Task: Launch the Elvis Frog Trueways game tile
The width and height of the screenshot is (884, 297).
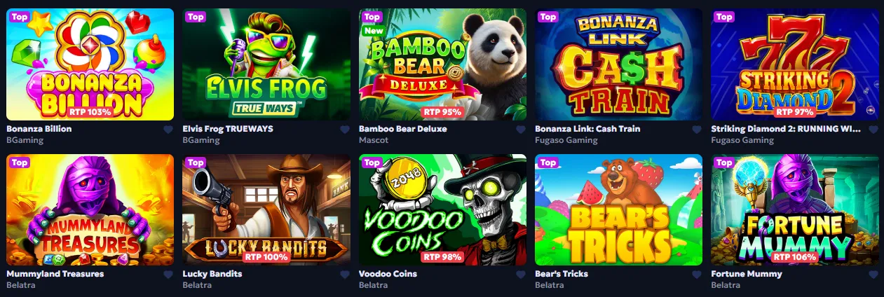Action: [x=266, y=64]
